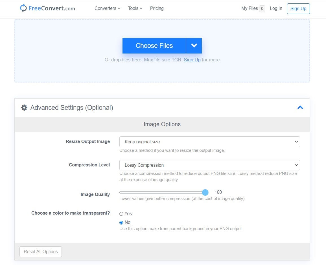The width and height of the screenshot is (326, 265).
Task: Collapse Advanced Settings using the blue chevron
Action: (300, 107)
